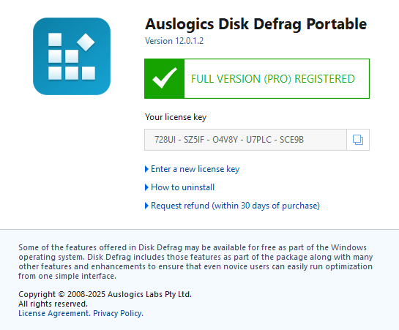This screenshot has height=330, width=399.
Task: Click inside the license key field
Action: click(245, 140)
